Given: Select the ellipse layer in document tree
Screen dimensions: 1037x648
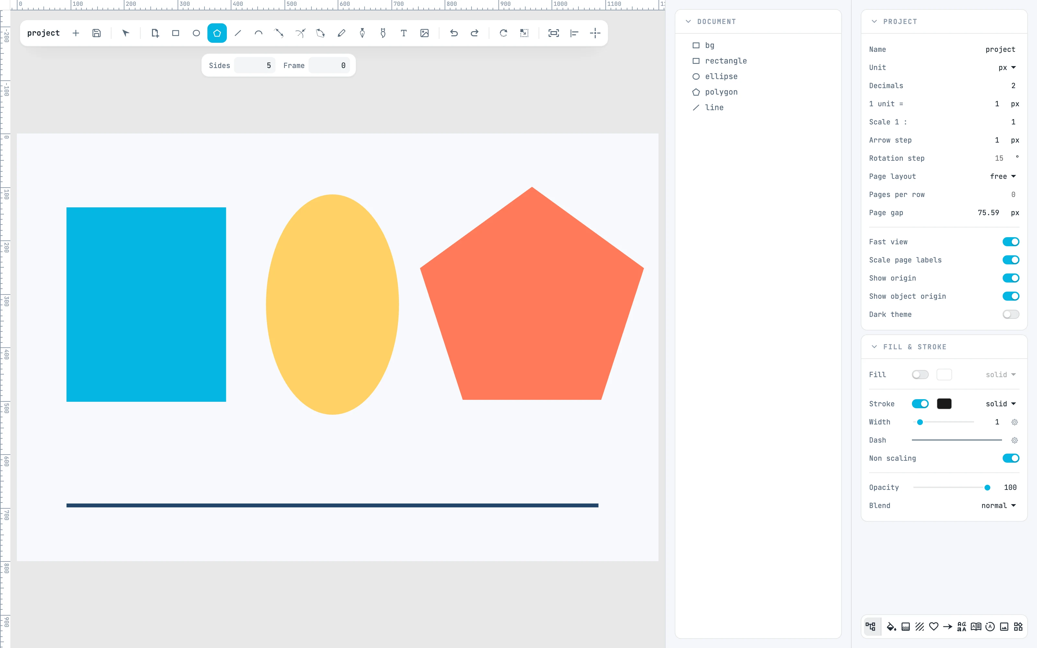Looking at the screenshot, I should coord(721,76).
